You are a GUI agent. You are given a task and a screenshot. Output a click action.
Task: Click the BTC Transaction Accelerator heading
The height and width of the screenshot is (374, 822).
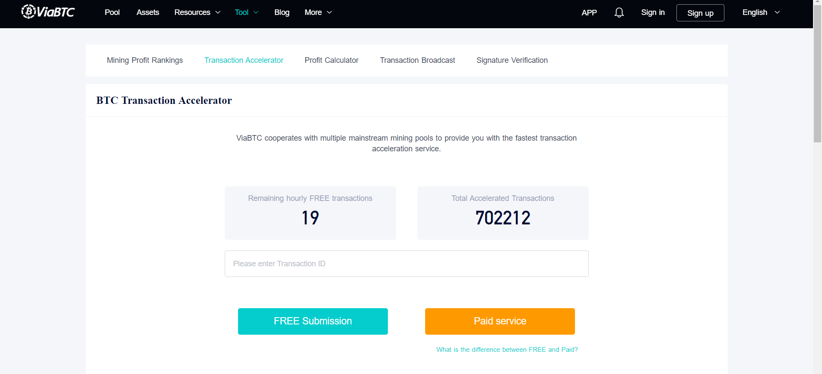tap(164, 100)
